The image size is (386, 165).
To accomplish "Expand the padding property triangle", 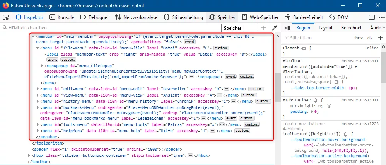I will (x=312, y=112).
